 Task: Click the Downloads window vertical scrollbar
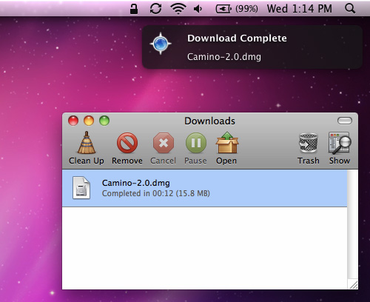[352, 224]
